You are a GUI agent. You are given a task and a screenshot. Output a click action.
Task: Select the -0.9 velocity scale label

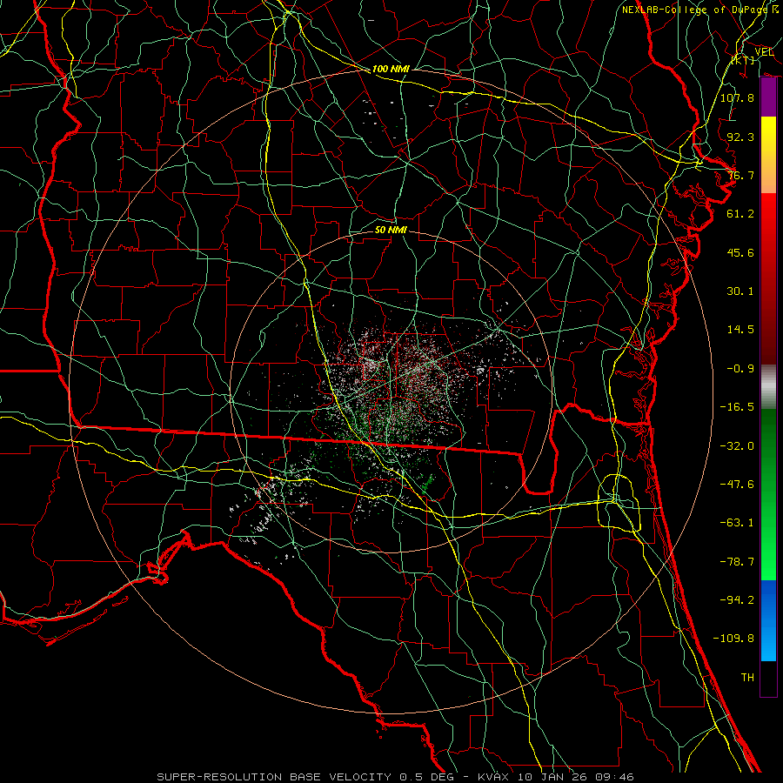pos(740,369)
